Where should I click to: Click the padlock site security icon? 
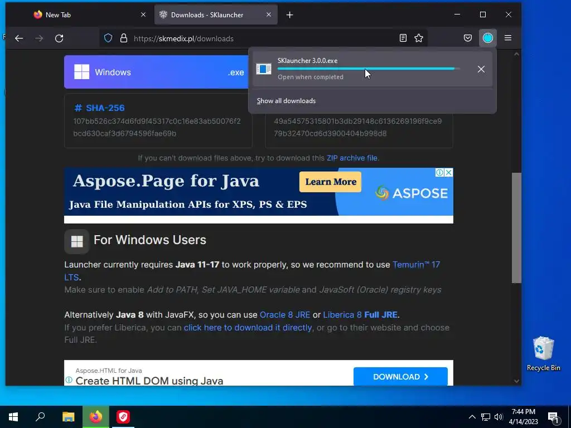coord(124,38)
